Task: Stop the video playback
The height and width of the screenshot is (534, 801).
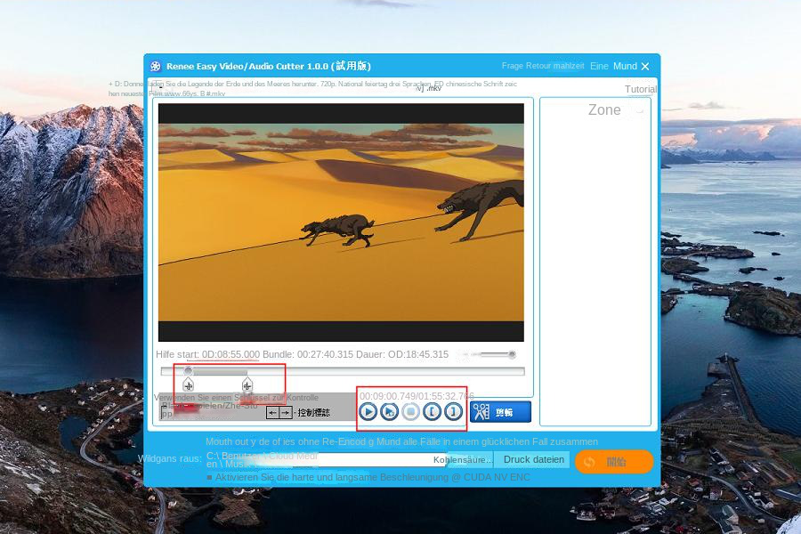Action: [410, 411]
